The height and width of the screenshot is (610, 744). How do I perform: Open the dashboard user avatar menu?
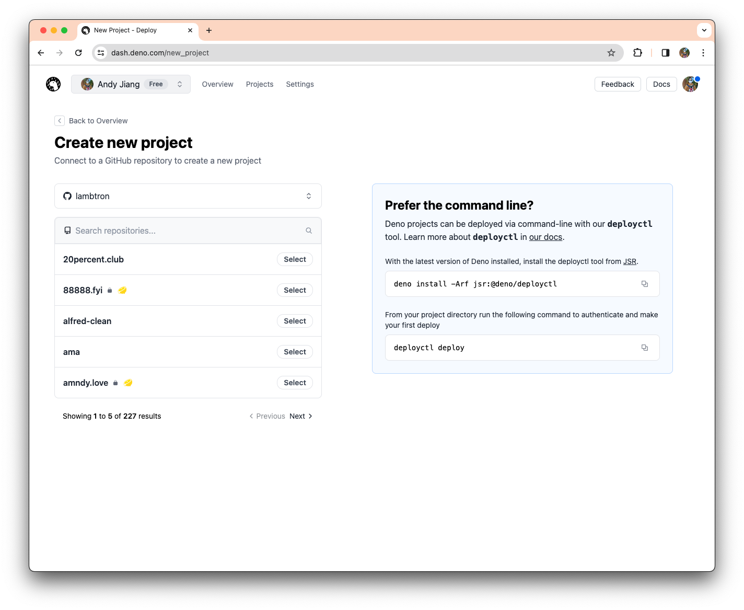pyautogui.click(x=690, y=84)
